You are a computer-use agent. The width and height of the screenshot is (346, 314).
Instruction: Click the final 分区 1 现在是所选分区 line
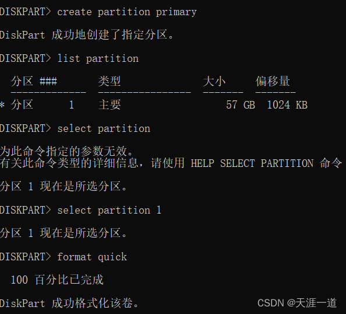pyautogui.click(x=63, y=233)
